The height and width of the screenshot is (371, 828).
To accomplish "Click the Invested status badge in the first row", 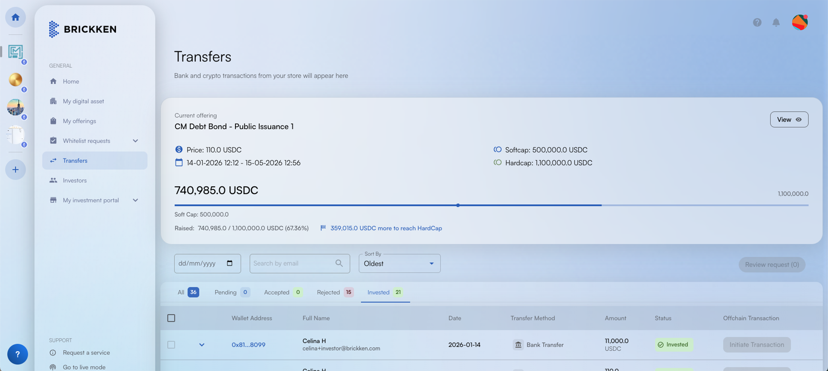I will tap(674, 345).
